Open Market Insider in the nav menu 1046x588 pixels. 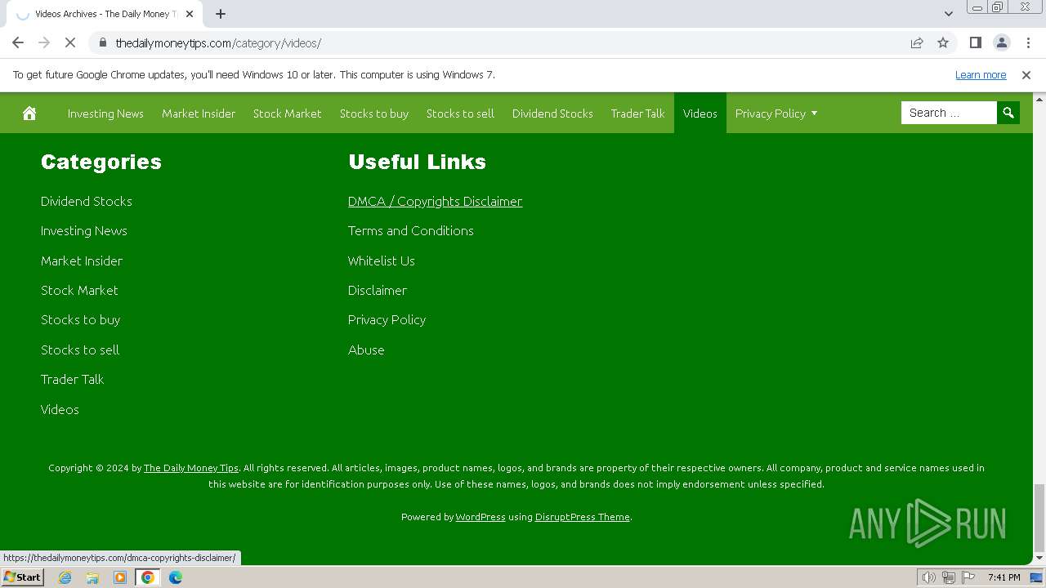tap(199, 114)
